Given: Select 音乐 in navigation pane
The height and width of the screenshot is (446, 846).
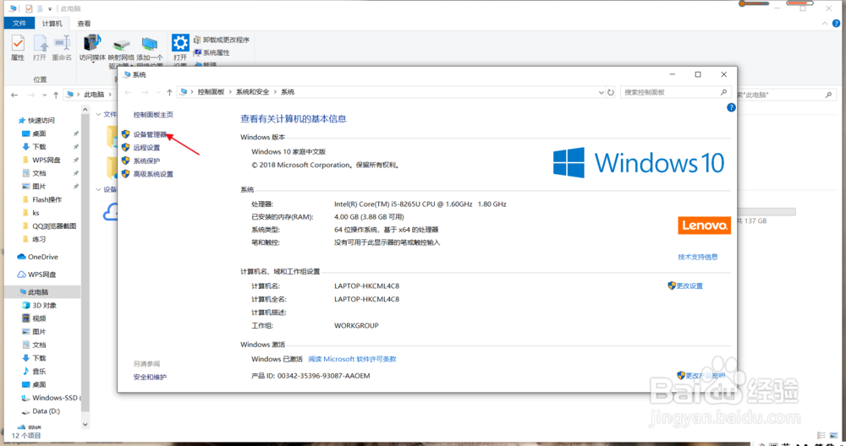Looking at the screenshot, I should pyautogui.click(x=39, y=371).
